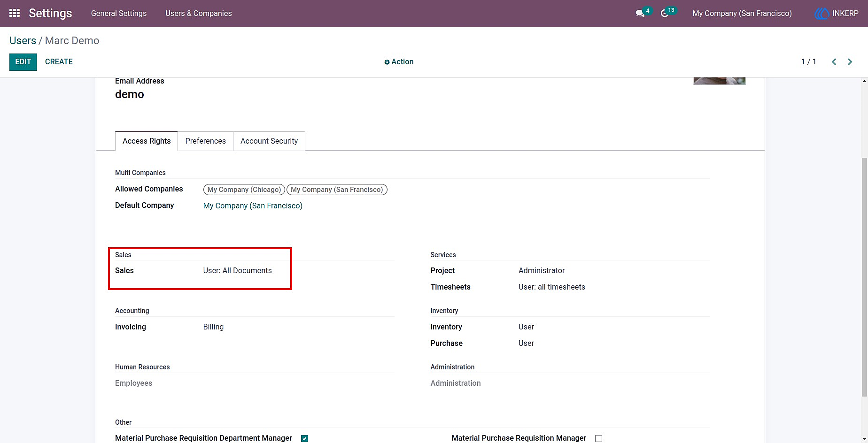Open the My Company (San Francisco) company switcher
Screen dimensions: 868x443
pyautogui.click(x=742, y=13)
